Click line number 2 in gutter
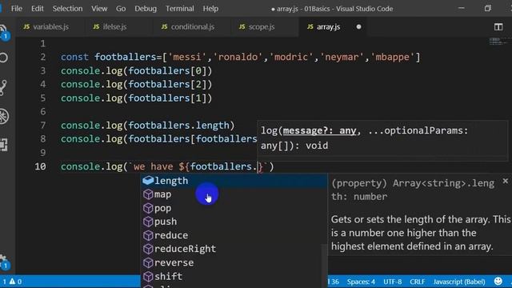The image size is (512, 288). [x=42, y=57]
